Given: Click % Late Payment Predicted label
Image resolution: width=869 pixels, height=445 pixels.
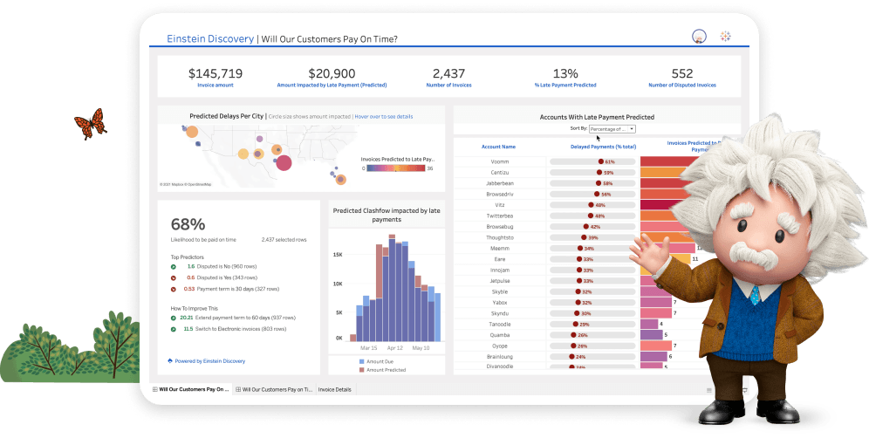Looking at the screenshot, I should 565,86.
